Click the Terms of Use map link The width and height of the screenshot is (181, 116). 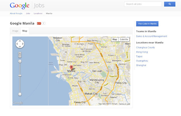tap(124, 104)
